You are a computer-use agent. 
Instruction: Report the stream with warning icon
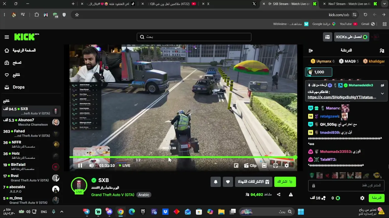coord(291,195)
